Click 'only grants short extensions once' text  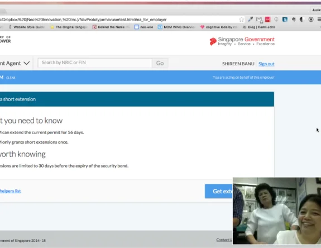pyautogui.click(x=34, y=142)
